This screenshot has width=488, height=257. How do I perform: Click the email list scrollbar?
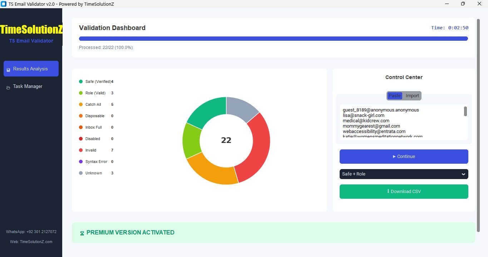point(465,112)
